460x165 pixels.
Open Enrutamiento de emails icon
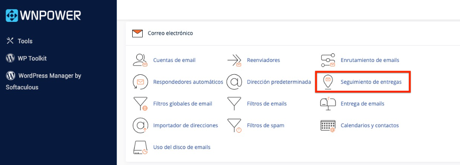tap(328, 60)
